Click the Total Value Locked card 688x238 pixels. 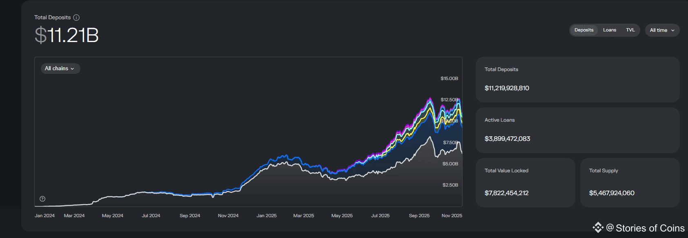tap(525, 182)
